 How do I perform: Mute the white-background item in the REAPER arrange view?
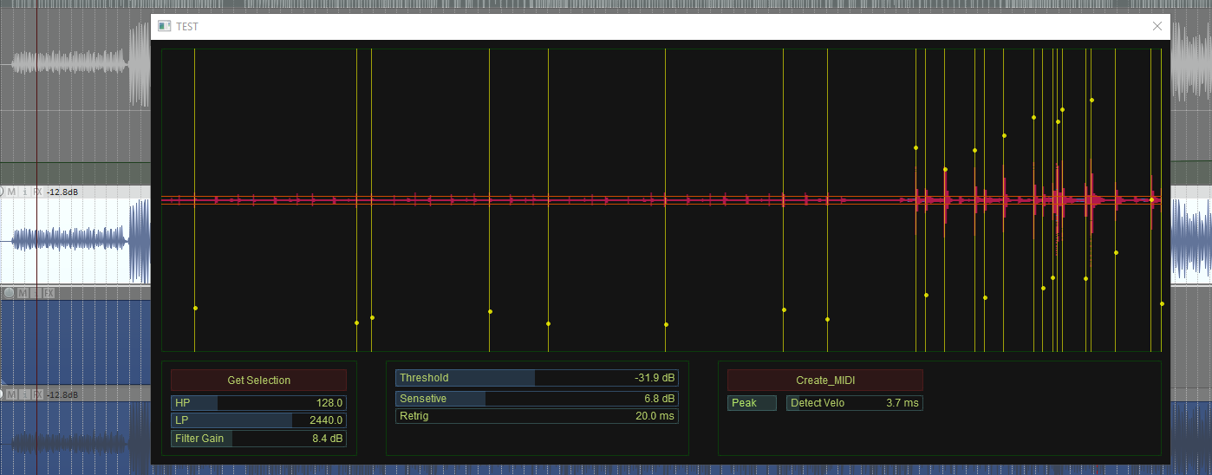pyautogui.click(x=12, y=192)
